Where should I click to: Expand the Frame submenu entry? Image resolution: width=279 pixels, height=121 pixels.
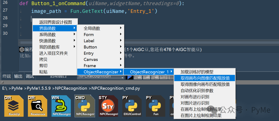point(100,66)
